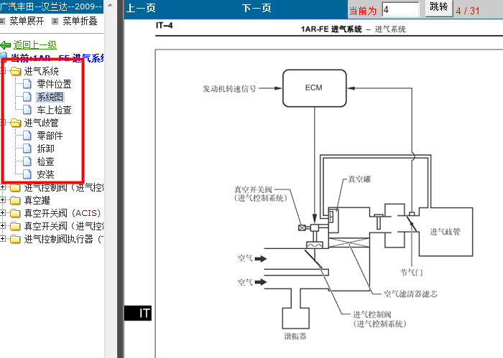Open the 零件位置 page
The image size is (503, 358).
[54, 84]
